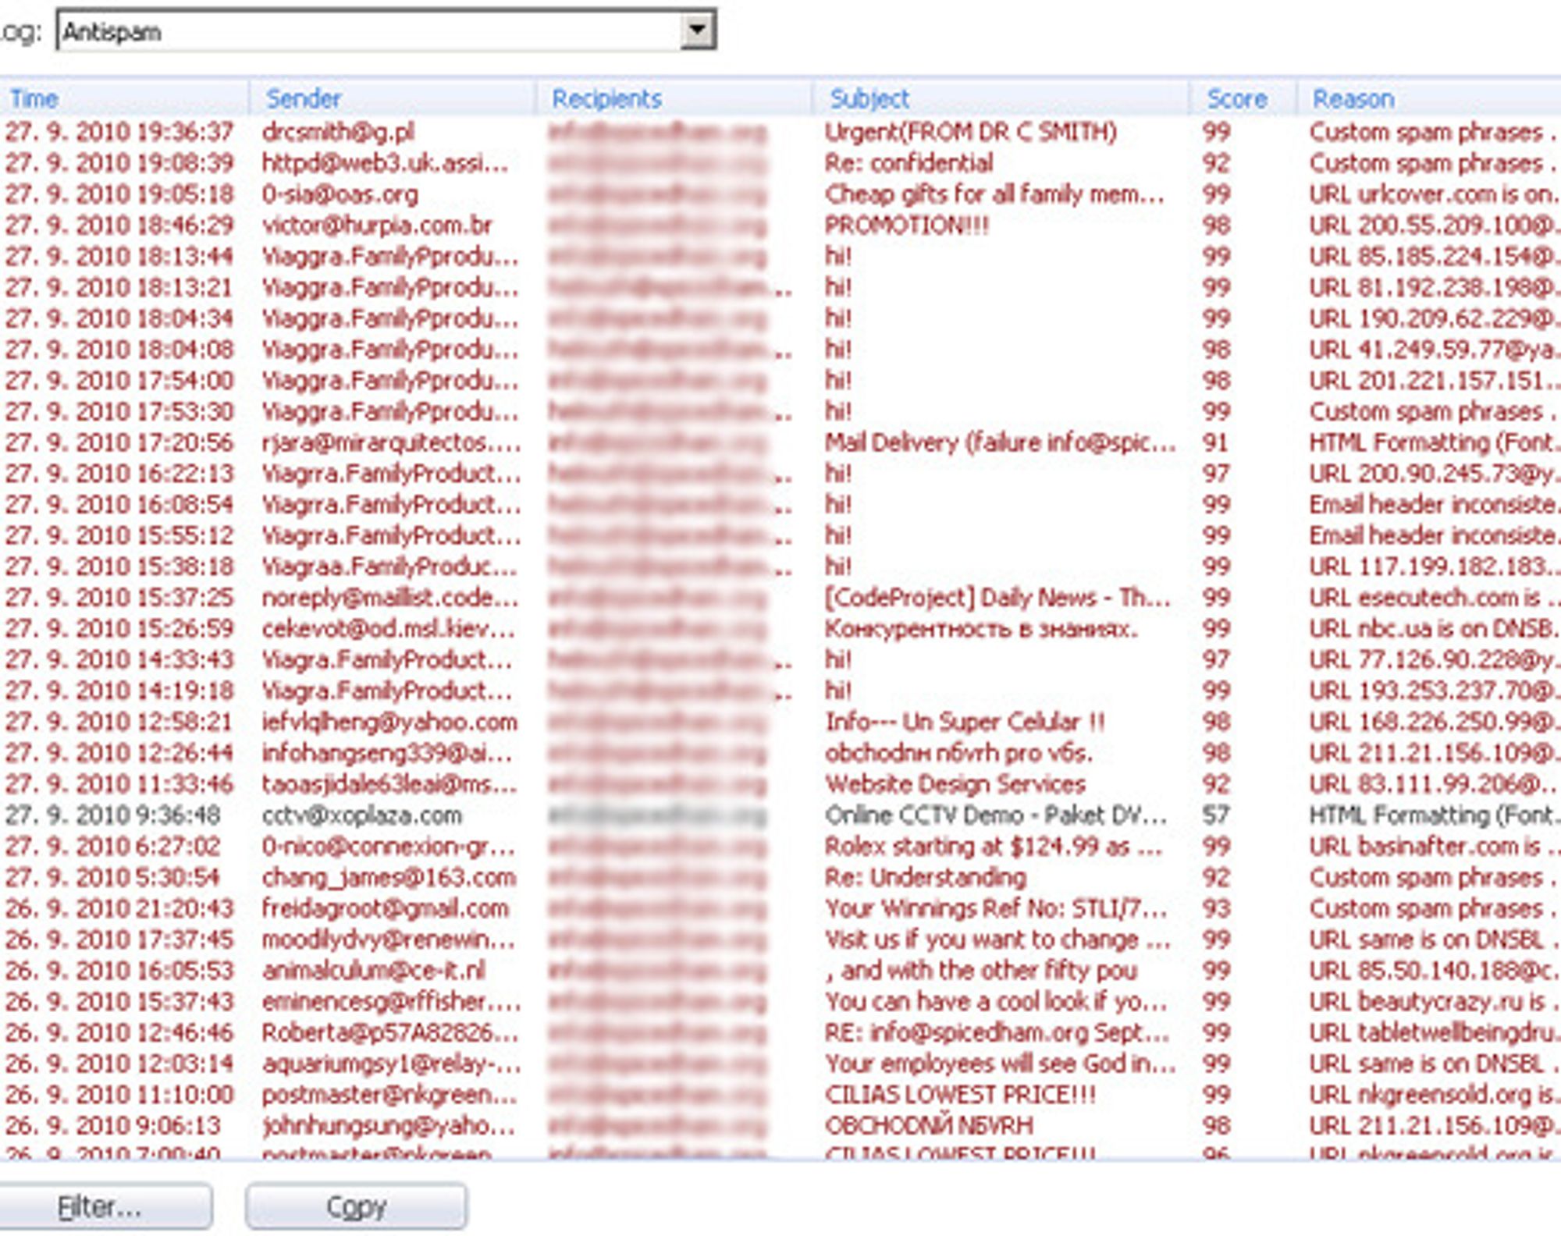The image size is (1561, 1236).
Task: Click the Copy button
Action: pos(357,1207)
